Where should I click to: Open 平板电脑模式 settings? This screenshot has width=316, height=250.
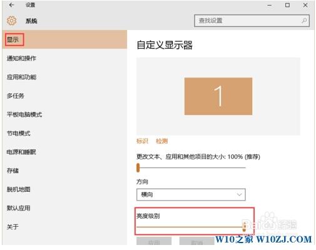click(x=24, y=114)
